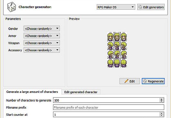
Task: Click the Preview group label
Action: pos(74,19)
